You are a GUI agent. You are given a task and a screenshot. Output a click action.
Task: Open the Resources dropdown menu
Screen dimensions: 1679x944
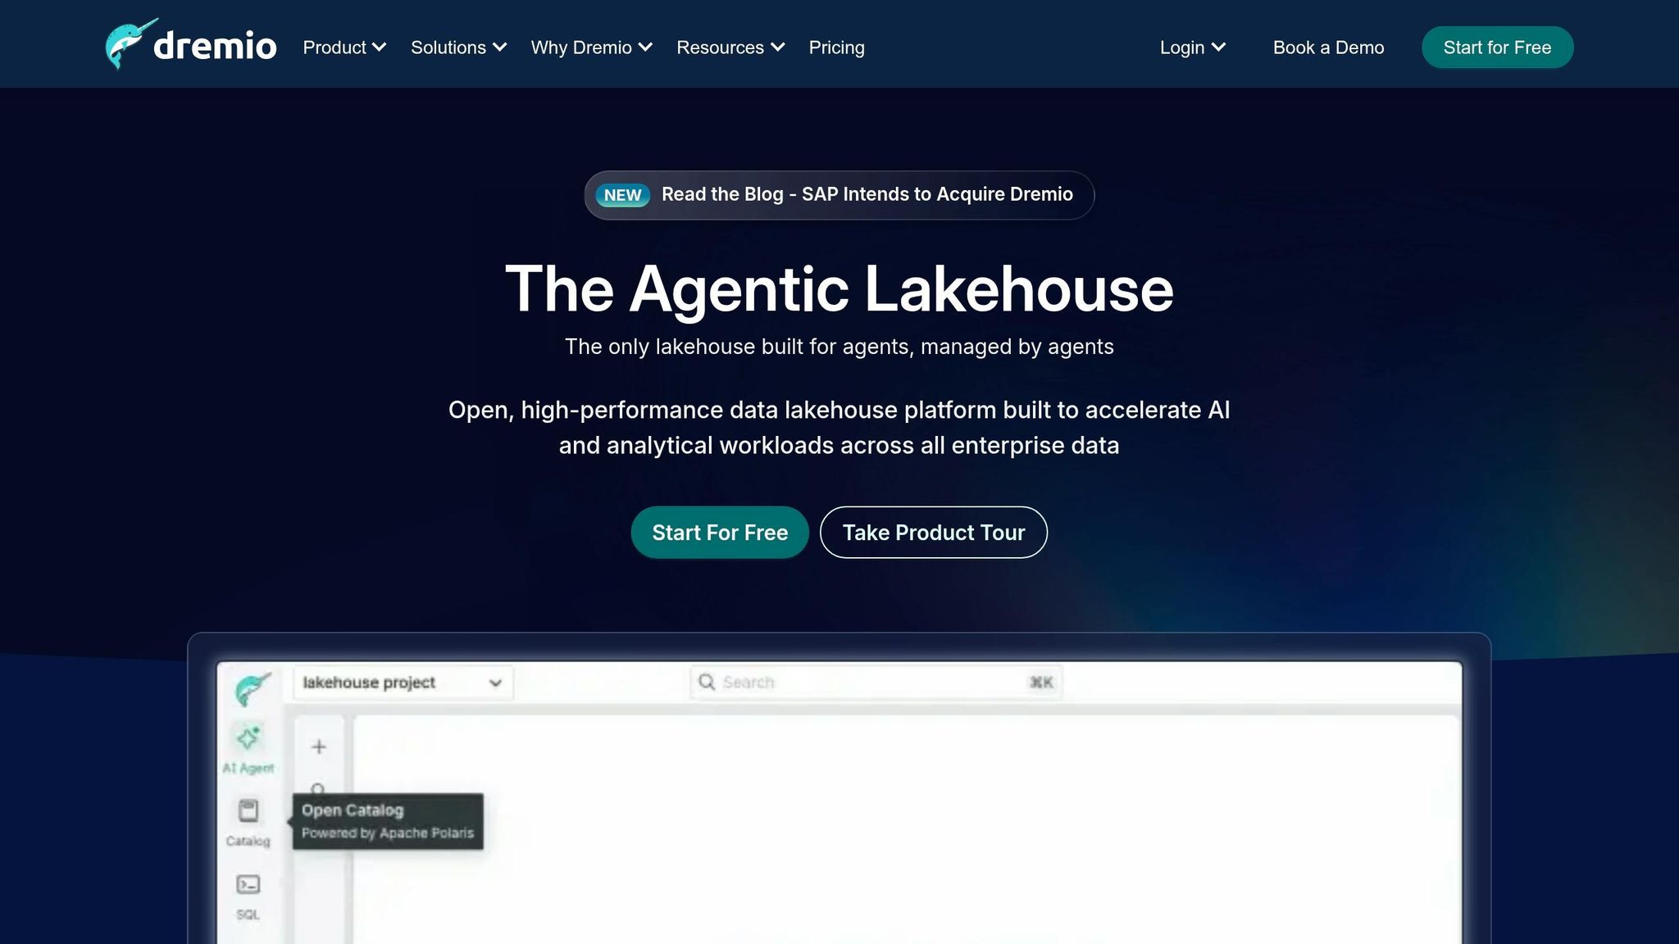[x=730, y=48]
